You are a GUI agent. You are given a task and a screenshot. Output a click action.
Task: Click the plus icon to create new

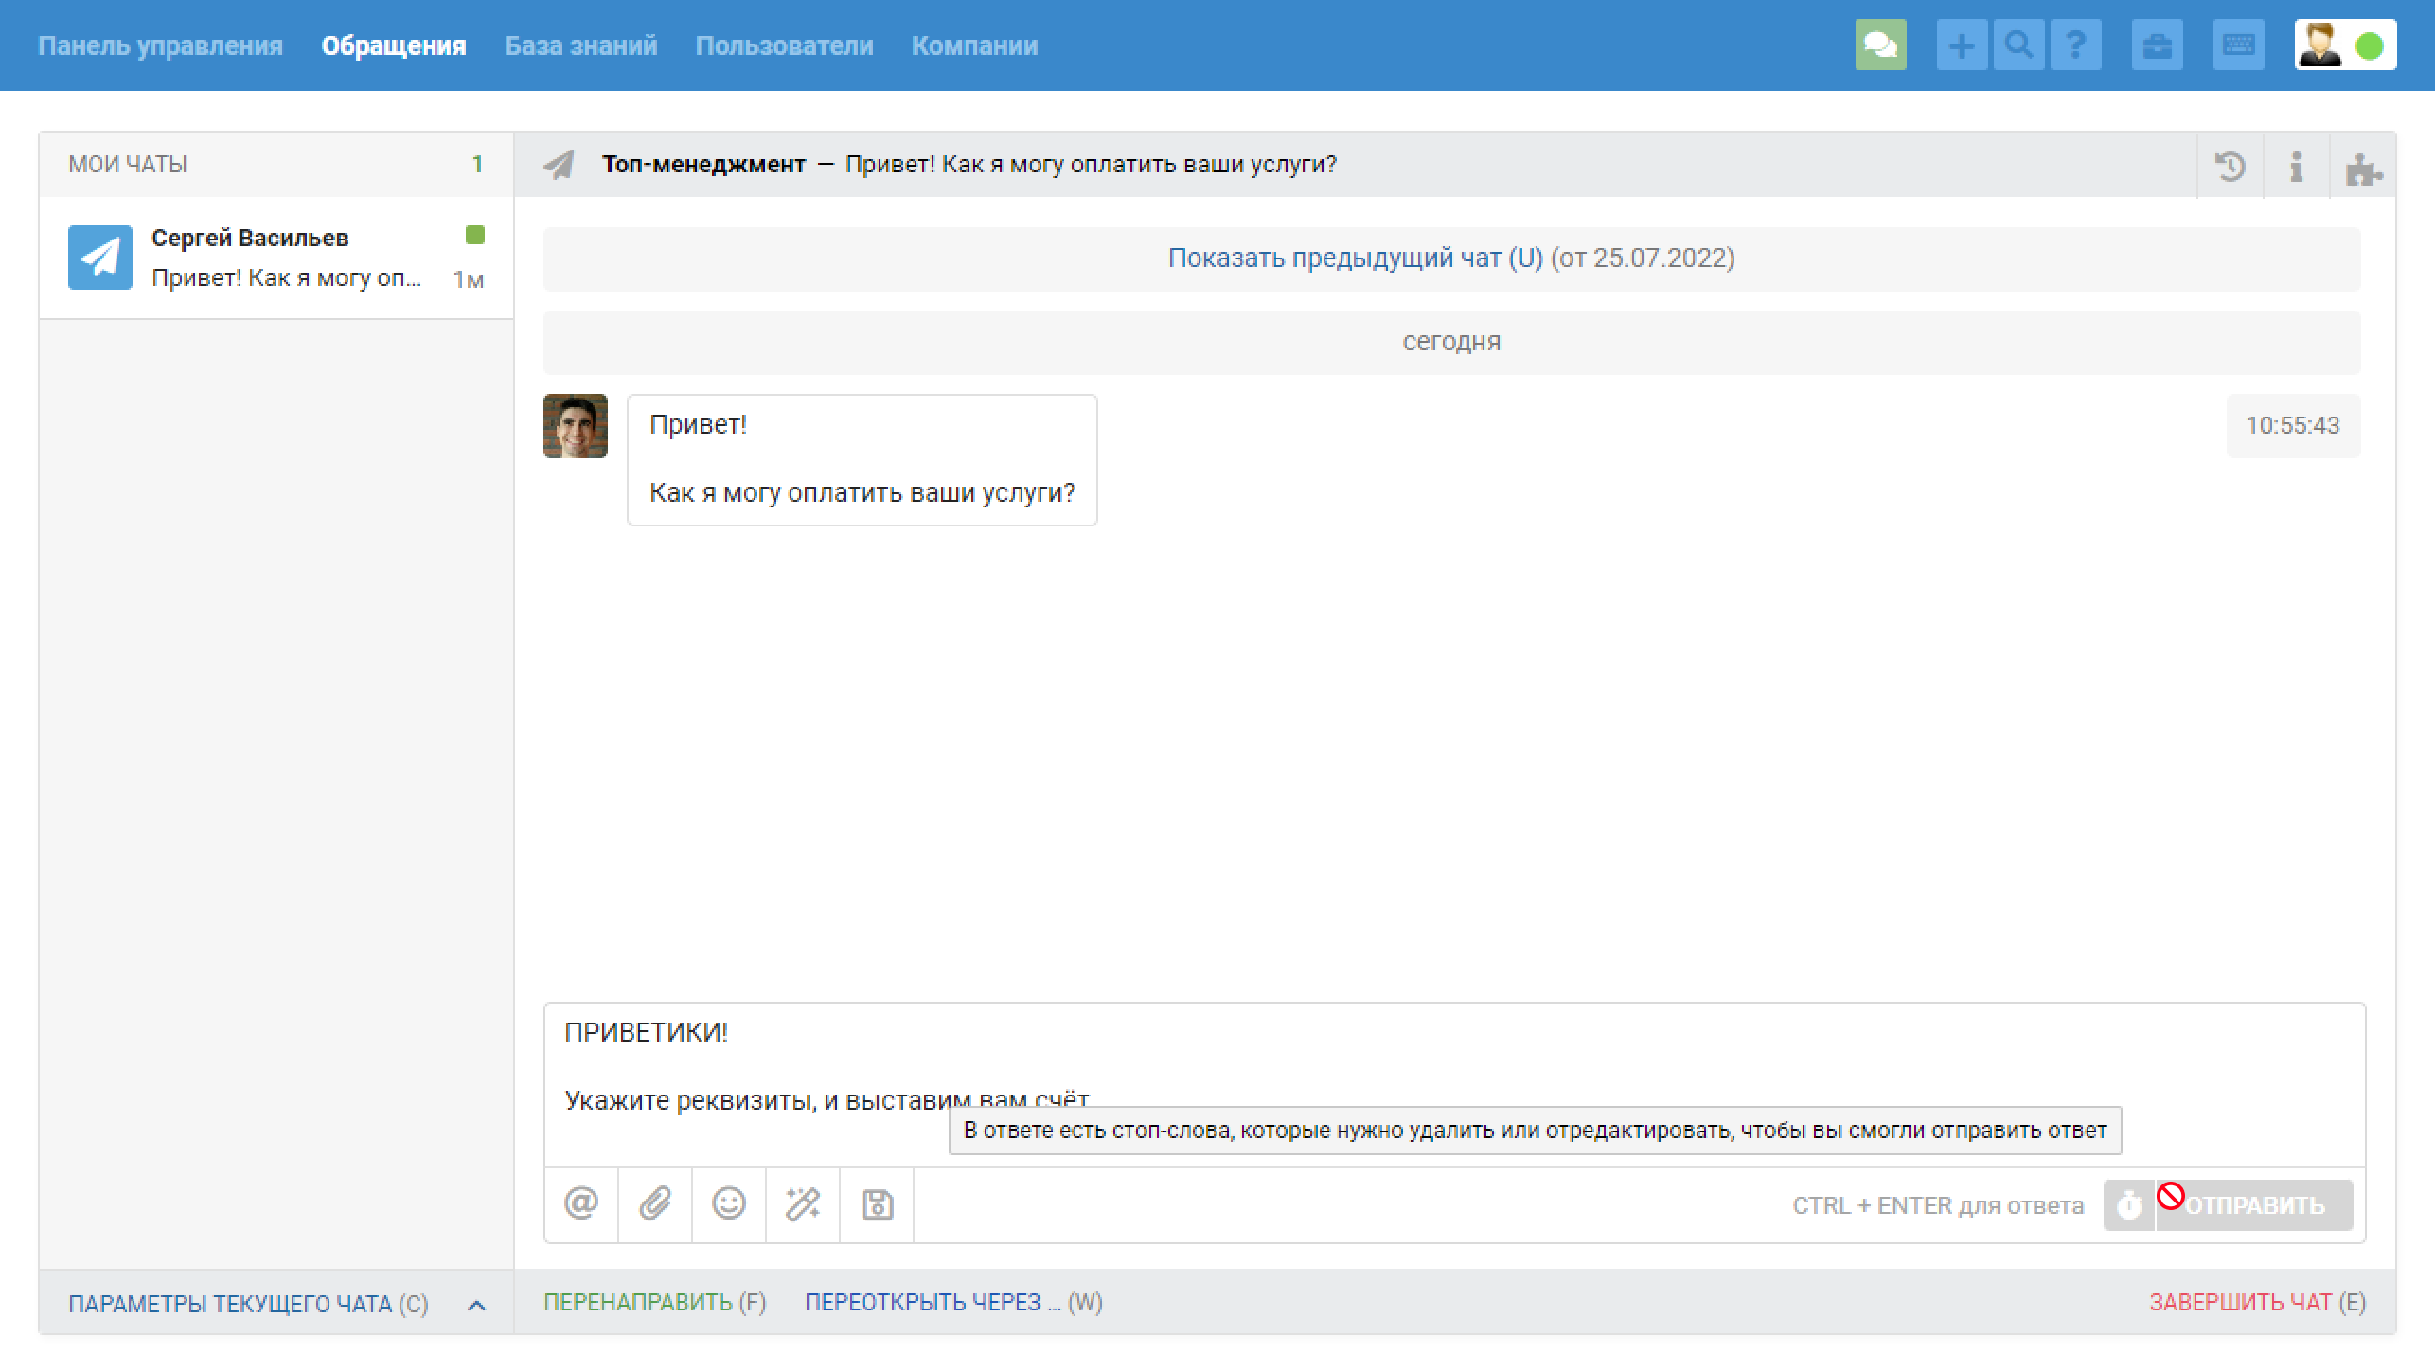(x=1962, y=45)
